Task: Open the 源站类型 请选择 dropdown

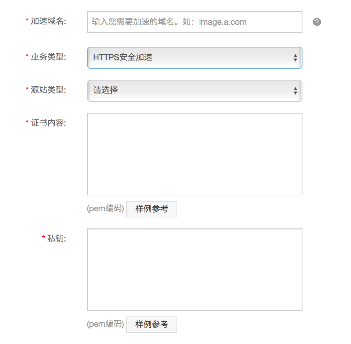Action: click(x=194, y=91)
